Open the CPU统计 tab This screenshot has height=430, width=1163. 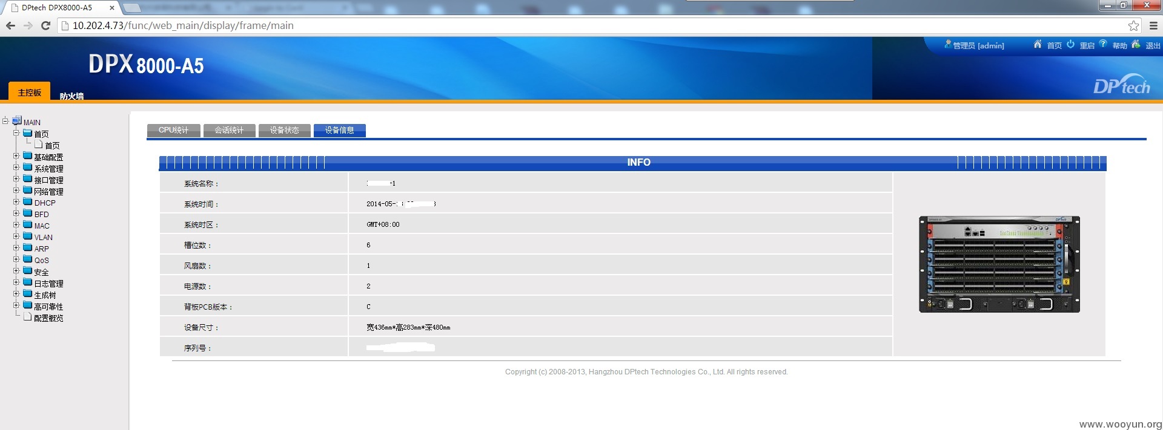[173, 131]
